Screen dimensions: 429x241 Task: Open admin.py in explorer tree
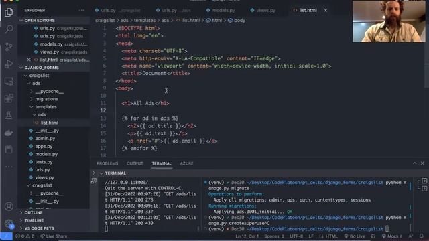tap(45, 139)
